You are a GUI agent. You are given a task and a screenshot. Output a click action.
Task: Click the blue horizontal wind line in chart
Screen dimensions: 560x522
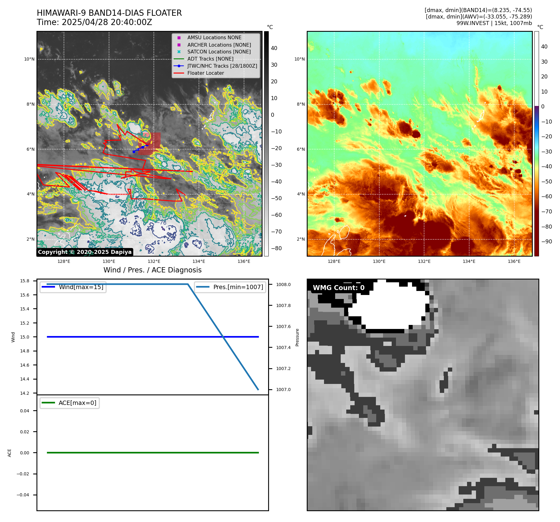tap(153, 337)
